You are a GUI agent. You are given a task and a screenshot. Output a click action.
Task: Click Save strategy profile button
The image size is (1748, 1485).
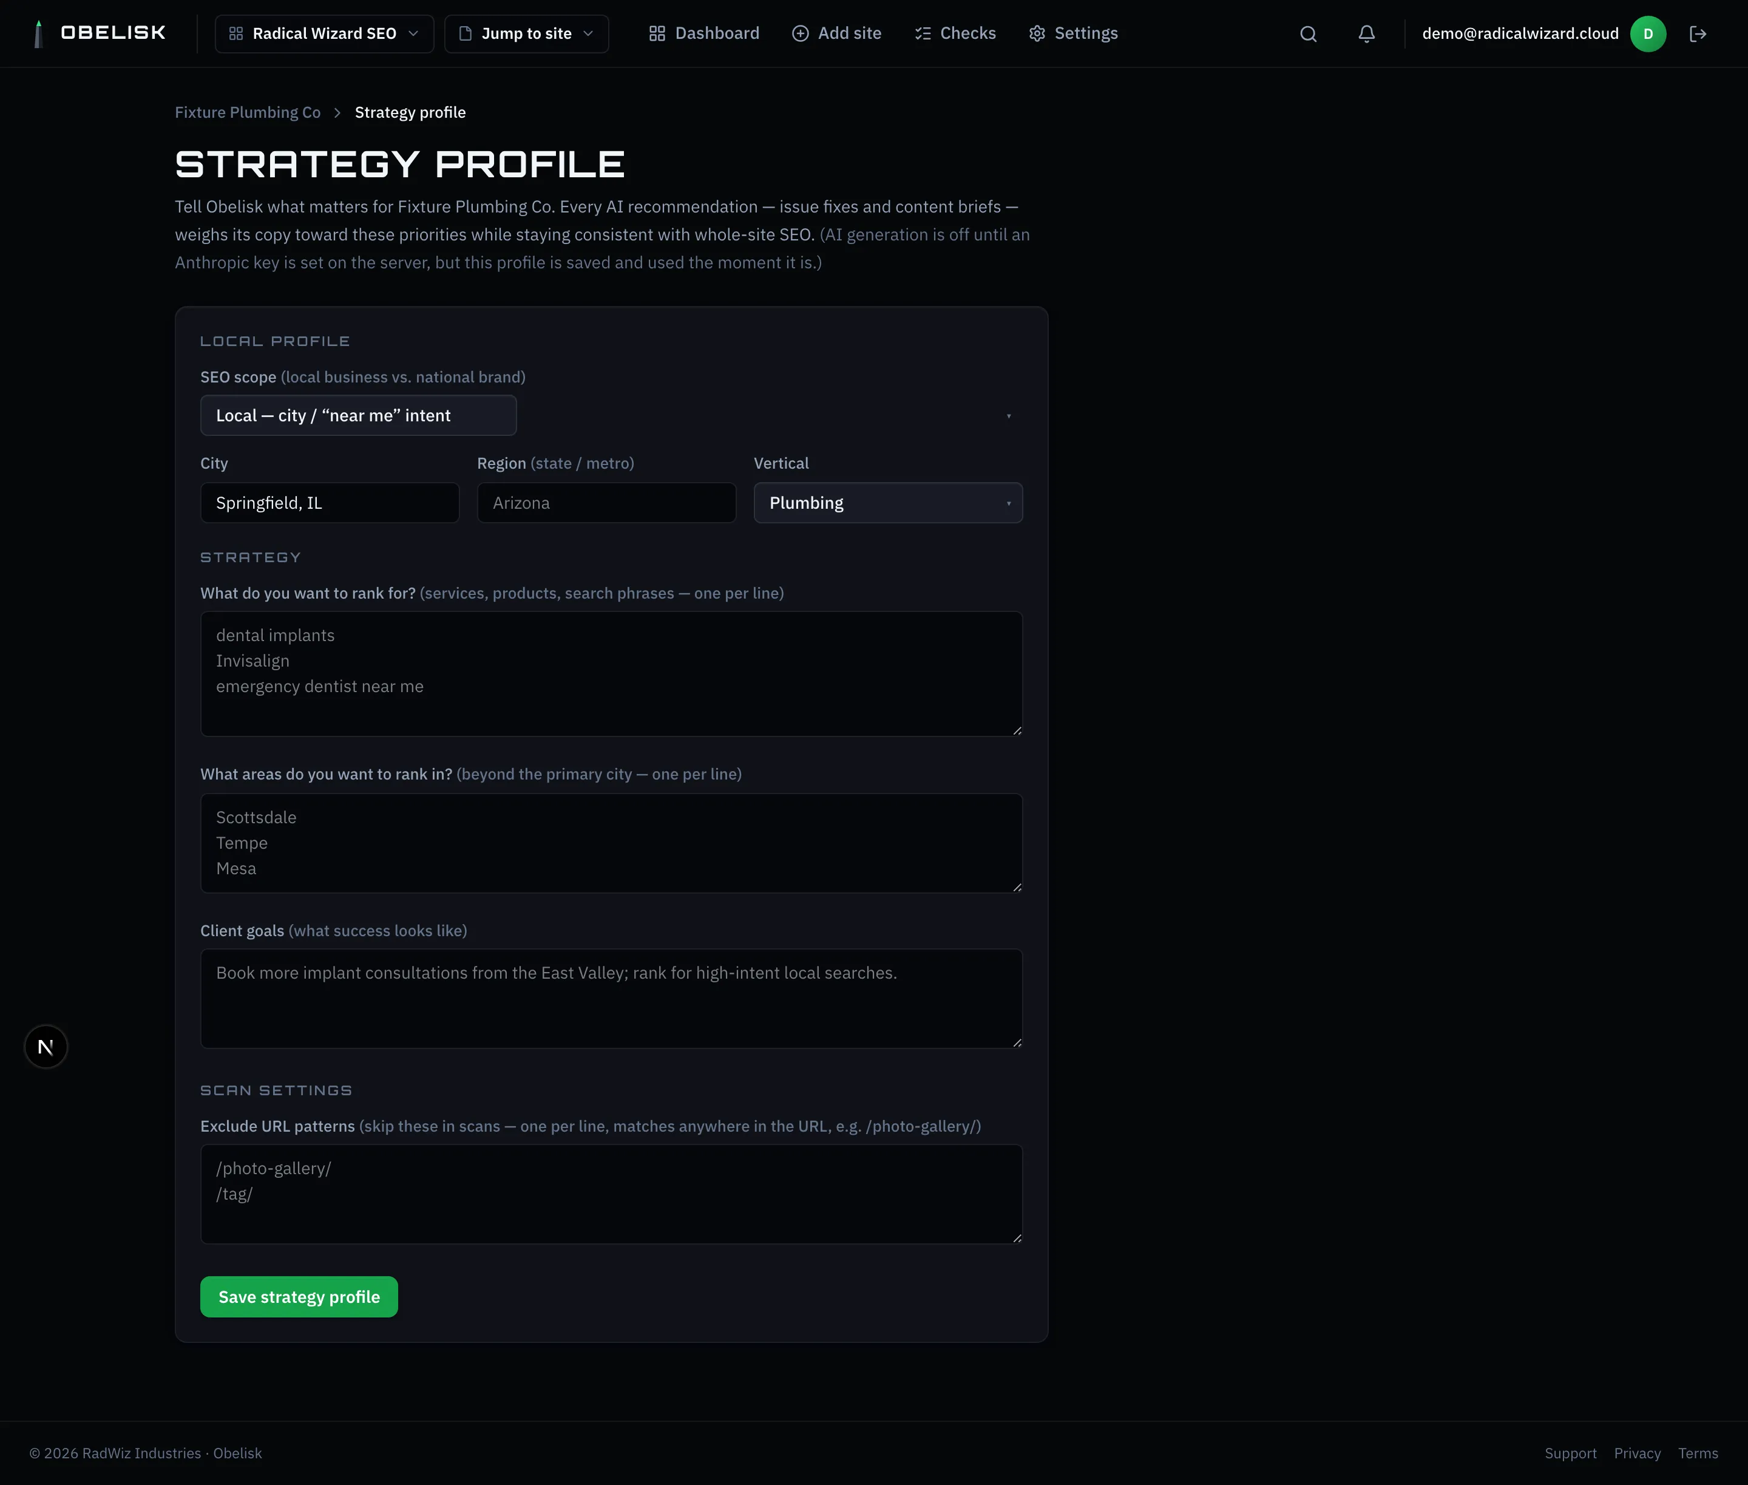point(299,1296)
